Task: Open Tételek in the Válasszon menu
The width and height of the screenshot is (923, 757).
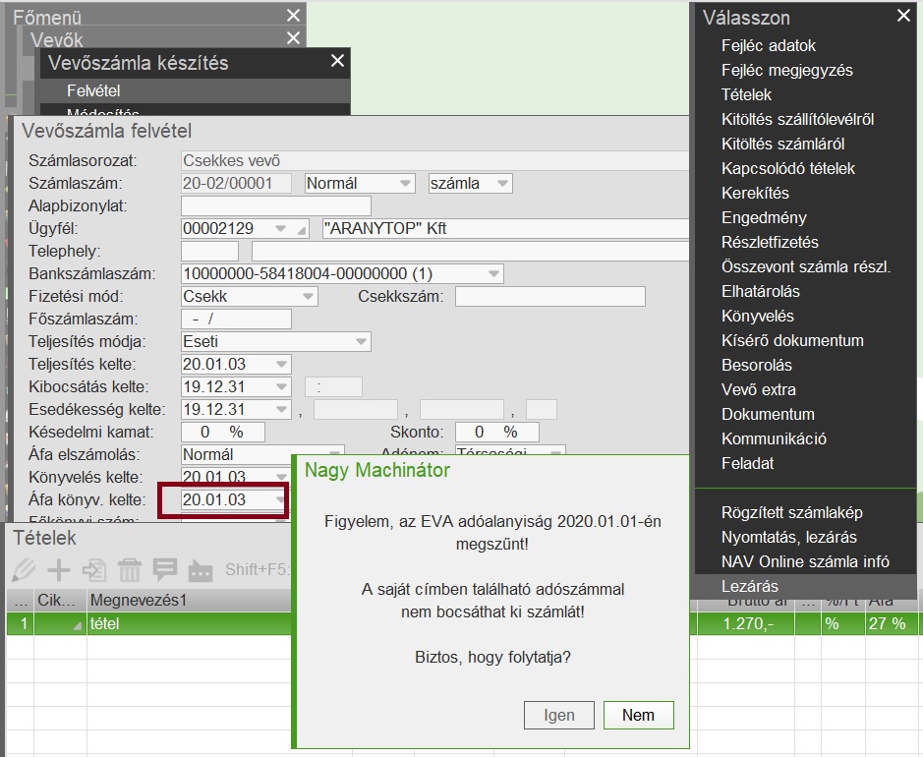Action: [x=746, y=94]
